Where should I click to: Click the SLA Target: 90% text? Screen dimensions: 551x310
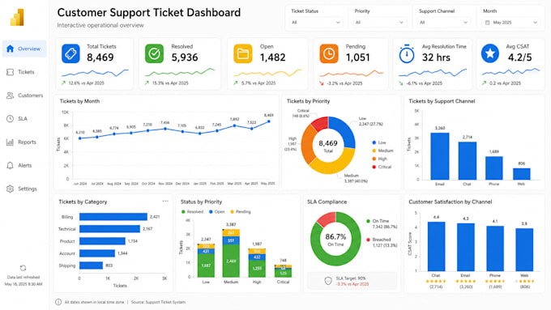(x=351, y=278)
